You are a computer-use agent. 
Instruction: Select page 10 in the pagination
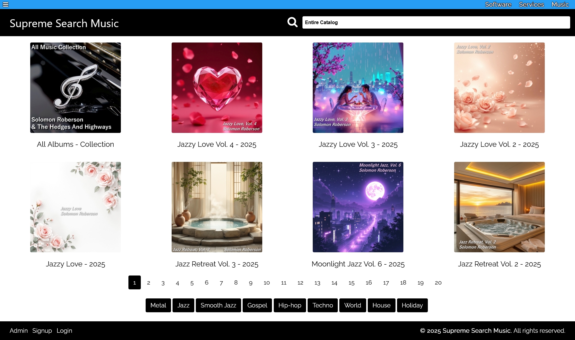(x=267, y=283)
